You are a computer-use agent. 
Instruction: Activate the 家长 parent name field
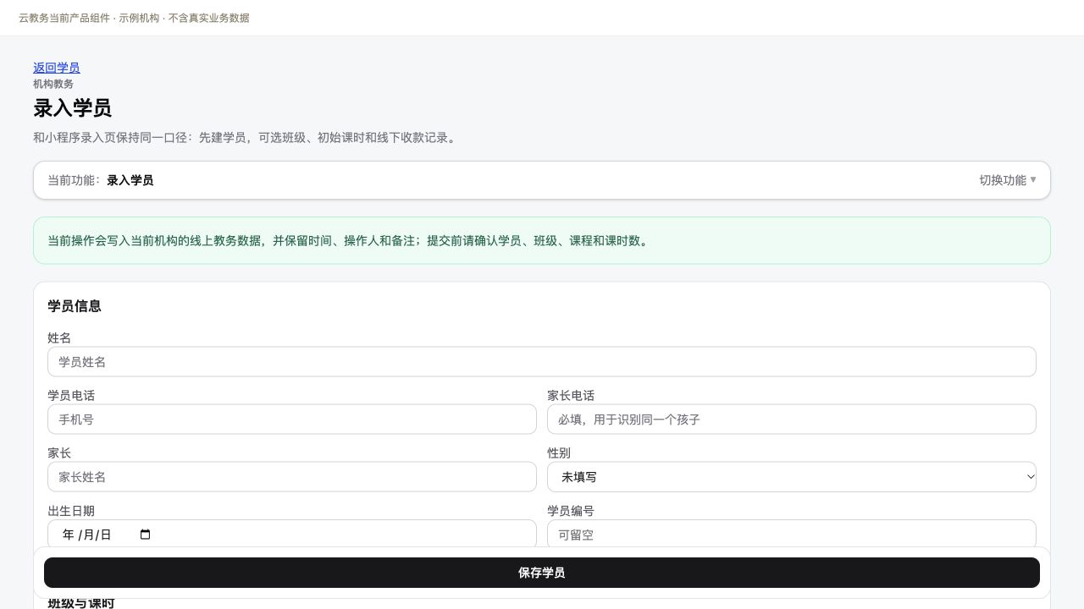click(292, 477)
